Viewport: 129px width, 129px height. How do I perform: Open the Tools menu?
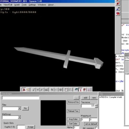(24, 5)
